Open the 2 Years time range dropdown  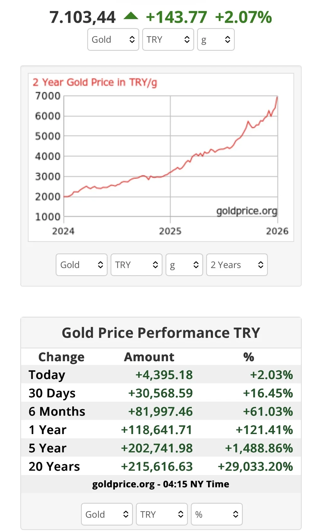click(237, 265)
